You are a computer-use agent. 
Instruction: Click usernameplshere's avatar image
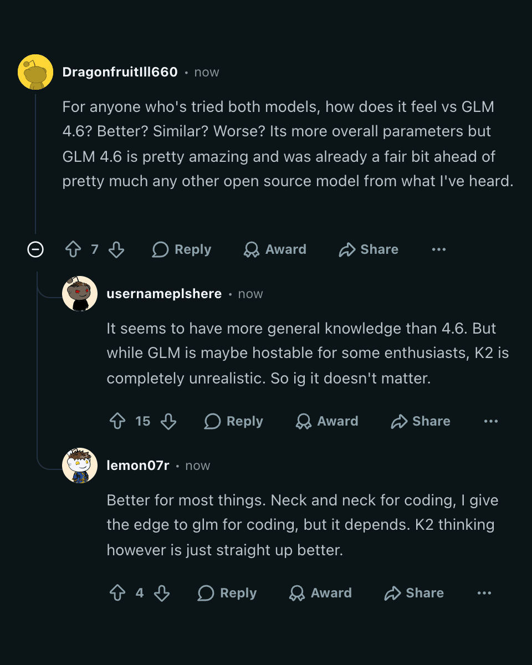80,294
